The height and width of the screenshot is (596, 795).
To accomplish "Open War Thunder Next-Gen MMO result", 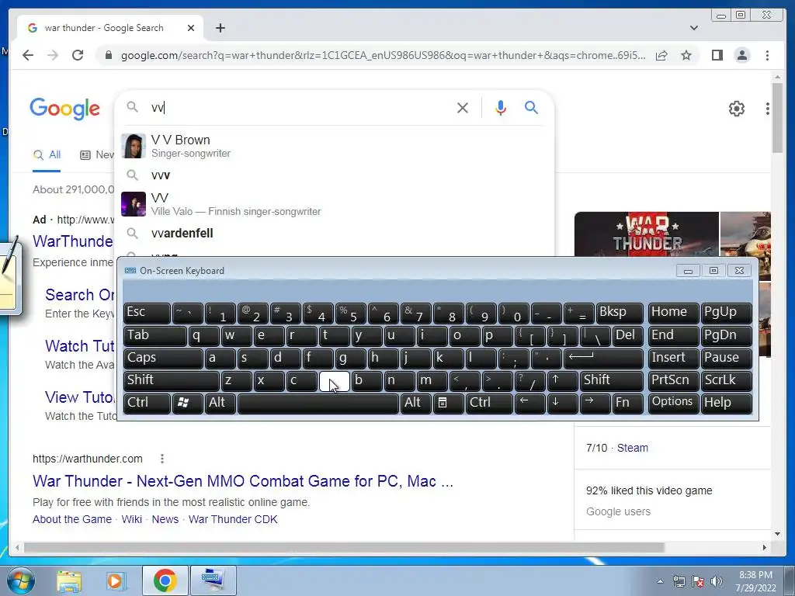I will [x=243, y=481].
